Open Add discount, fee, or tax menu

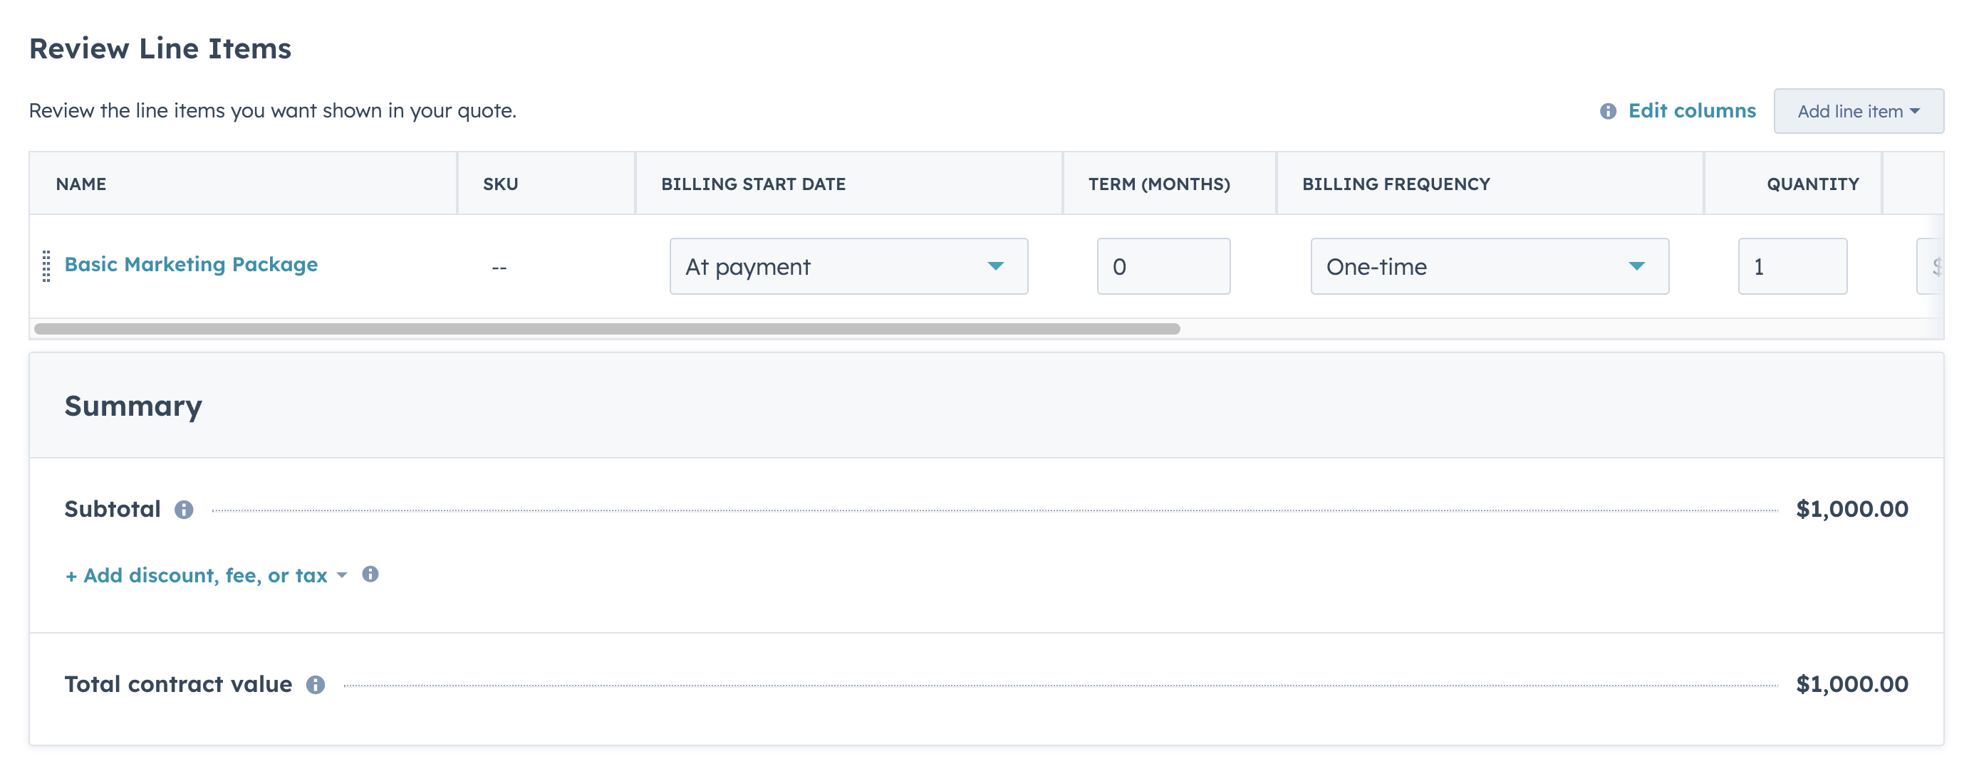tap(206, 575)
